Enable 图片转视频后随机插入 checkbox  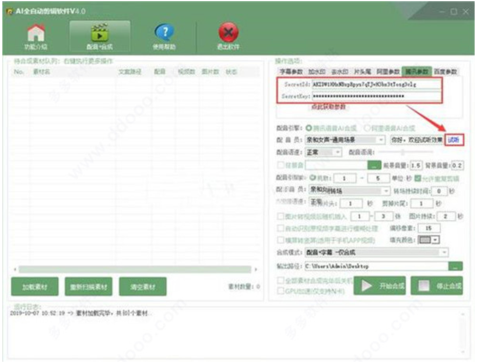(280, 216)
